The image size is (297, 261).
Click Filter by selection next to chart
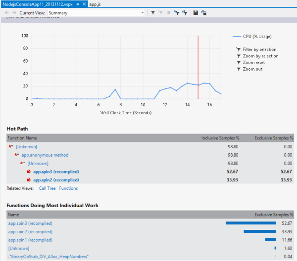pyautogui.click(x=259, y=49)
